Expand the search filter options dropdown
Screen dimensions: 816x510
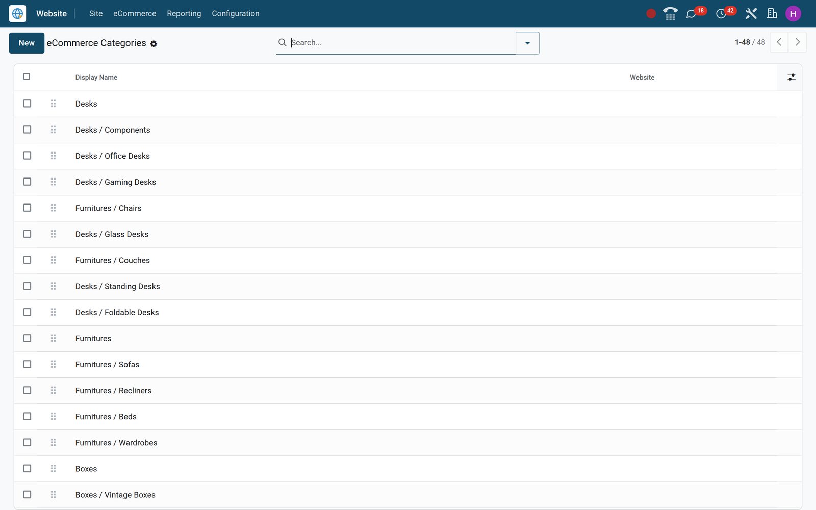(527, 43)
